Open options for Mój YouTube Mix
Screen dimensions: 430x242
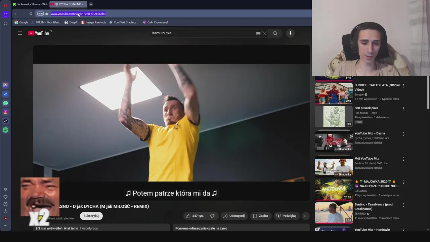pos(403,159)
